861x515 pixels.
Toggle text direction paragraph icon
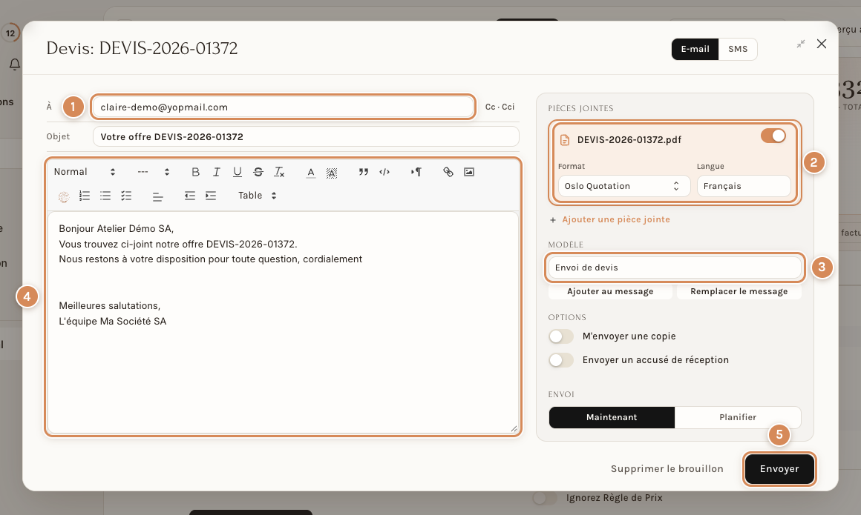point(416,172)
